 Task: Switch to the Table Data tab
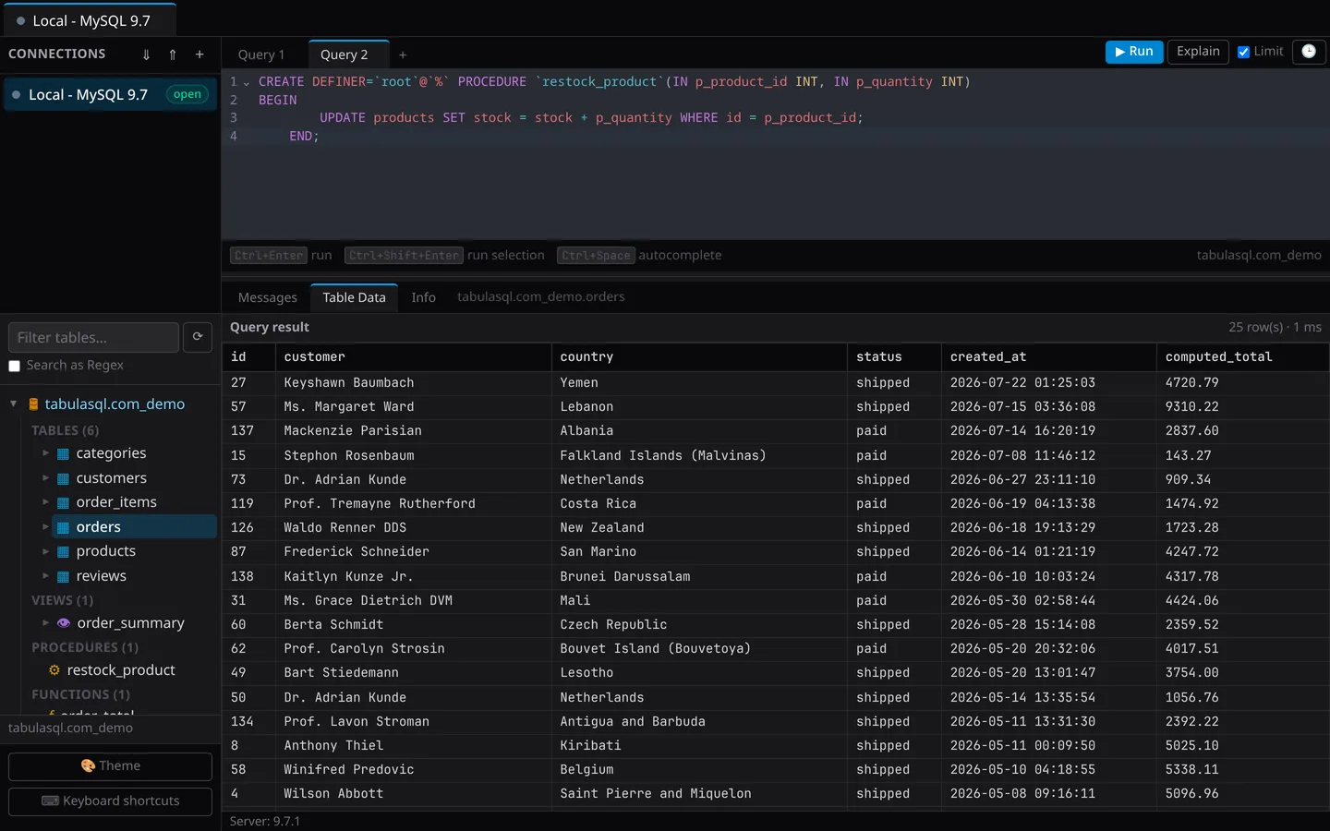(x=354, y=297)
